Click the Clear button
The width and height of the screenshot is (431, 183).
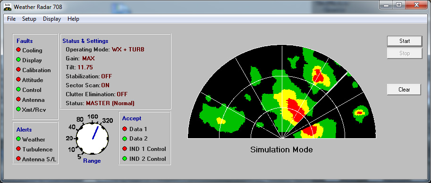coord(404,90)
